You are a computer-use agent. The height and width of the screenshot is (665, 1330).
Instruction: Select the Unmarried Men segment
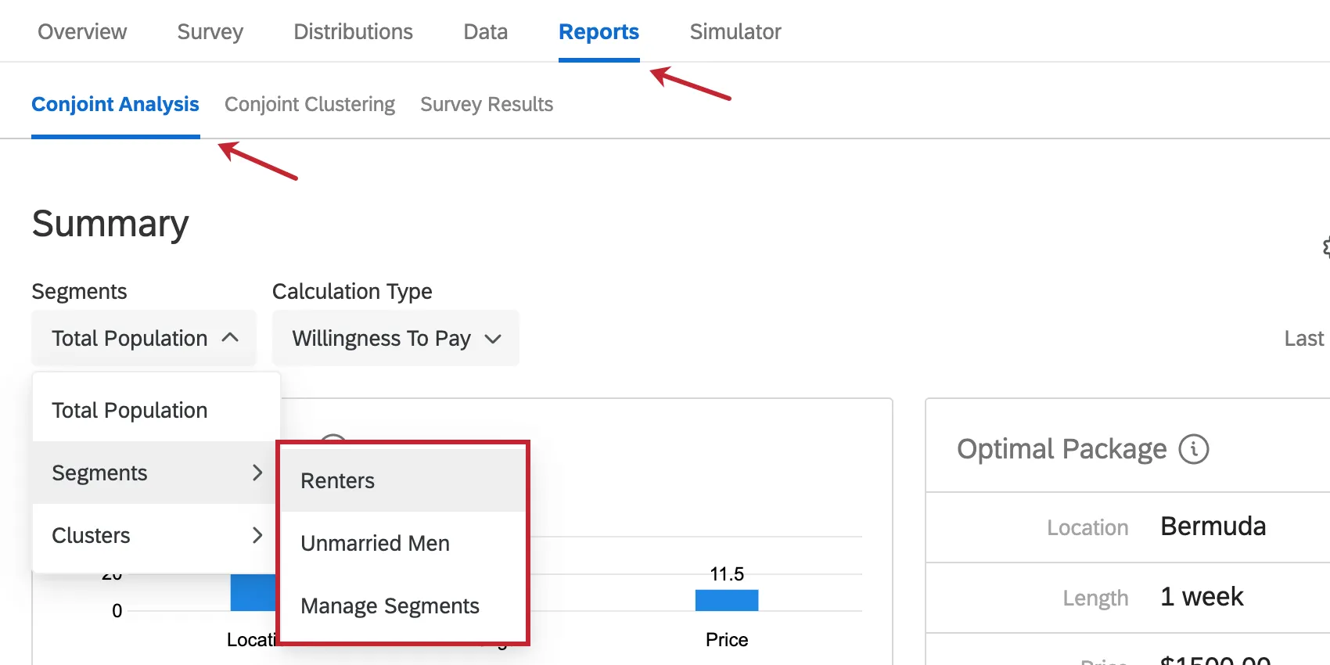click(x=374, y=543)
